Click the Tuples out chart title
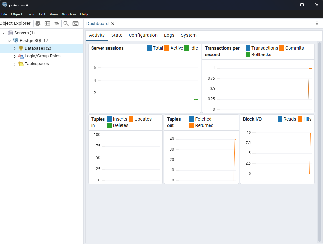The image size is (323, 244). [174, 122]
